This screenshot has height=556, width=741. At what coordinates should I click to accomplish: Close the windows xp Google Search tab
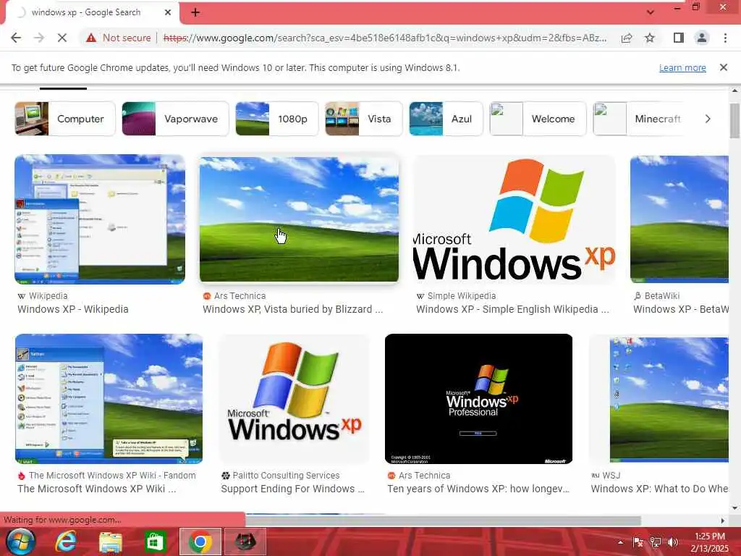tap(168, 13)
